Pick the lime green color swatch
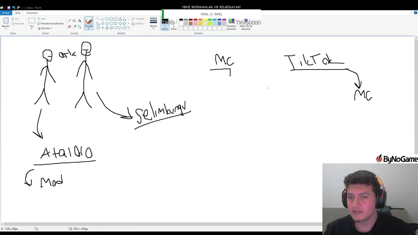 point(210,24)
